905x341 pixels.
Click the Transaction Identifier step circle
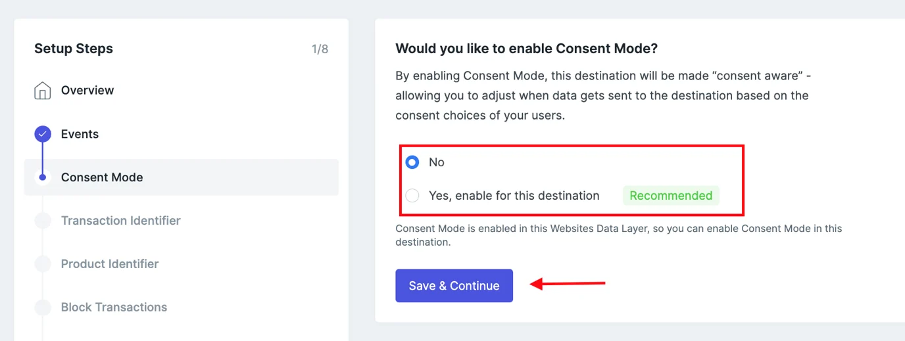pyautogui.click(x=43, y=221)
